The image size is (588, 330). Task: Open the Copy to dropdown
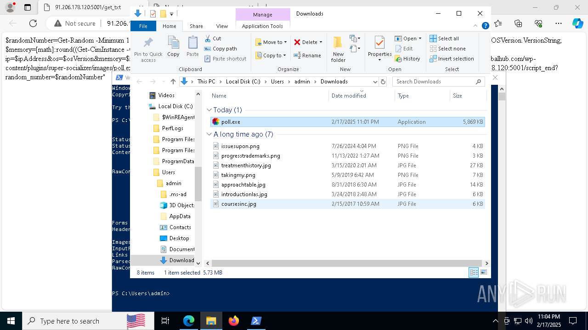[271, 55]
